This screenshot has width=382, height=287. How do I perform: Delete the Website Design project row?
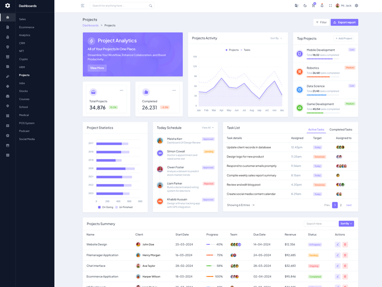pyautogui.click(x=345, y=244)
